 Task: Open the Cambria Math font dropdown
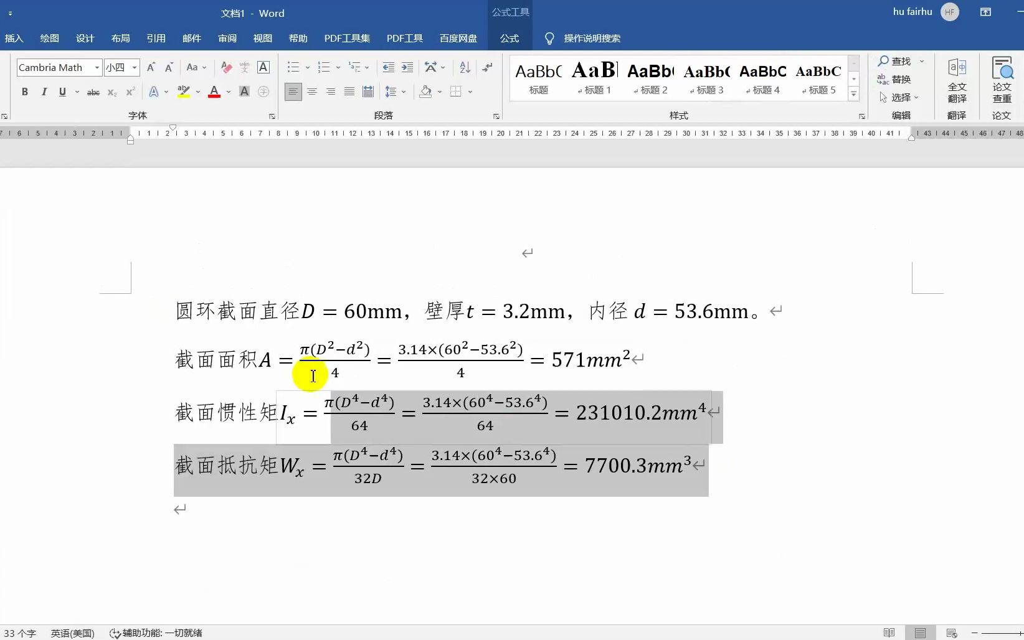coord(97,67)
